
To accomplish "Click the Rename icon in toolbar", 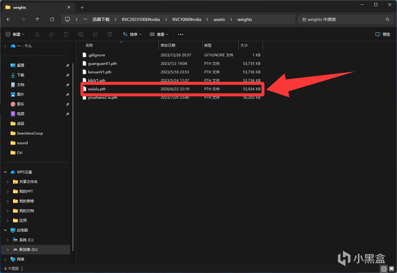I will 81,34.
